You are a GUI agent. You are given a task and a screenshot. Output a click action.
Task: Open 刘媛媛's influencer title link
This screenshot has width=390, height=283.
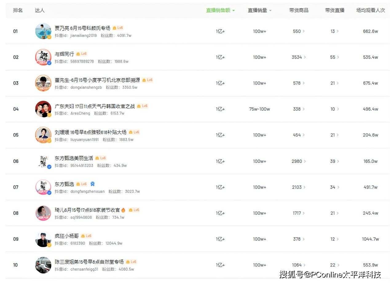click(x=90, y=132)
